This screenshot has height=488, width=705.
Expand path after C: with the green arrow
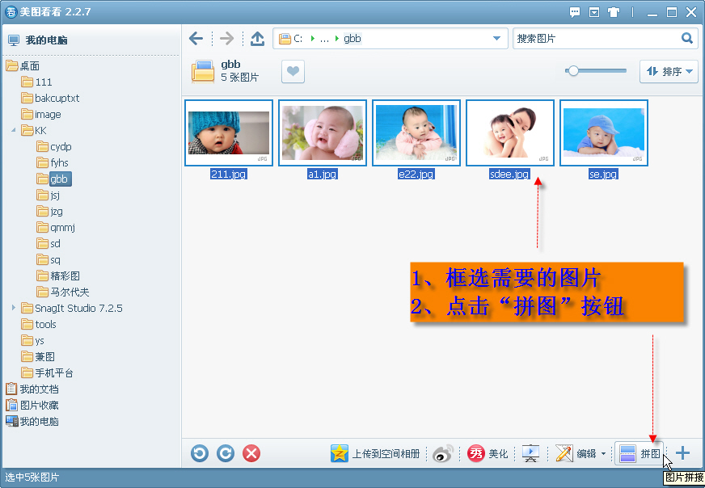313,39
